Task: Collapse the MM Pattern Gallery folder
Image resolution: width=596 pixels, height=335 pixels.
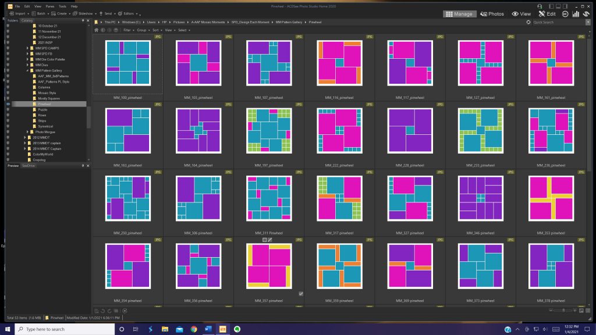Action: coord(27,70)
